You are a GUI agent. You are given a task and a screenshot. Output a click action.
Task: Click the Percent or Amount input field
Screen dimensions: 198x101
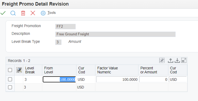tap(154, 79)
